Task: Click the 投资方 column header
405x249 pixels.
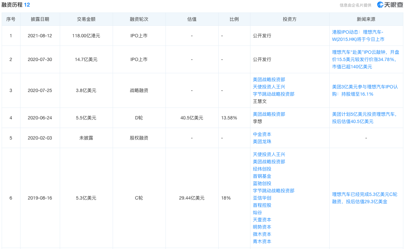Action: click(290, 19)
